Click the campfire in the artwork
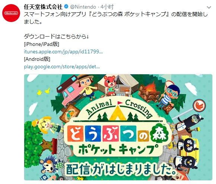The image size is (216, 184). tap(149, 91)
